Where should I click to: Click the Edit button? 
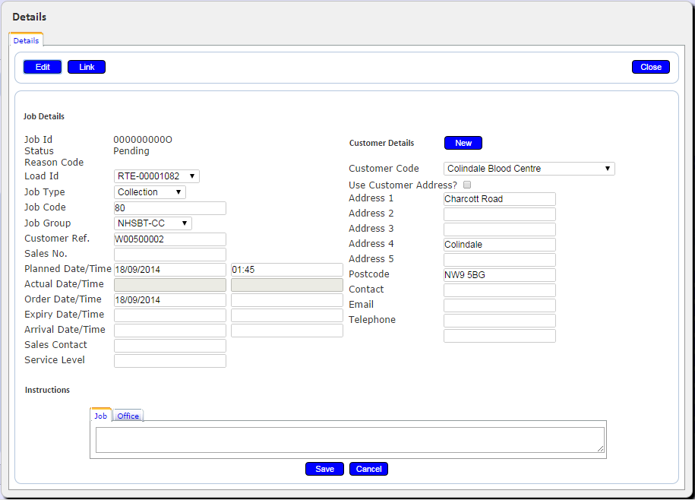43,67
